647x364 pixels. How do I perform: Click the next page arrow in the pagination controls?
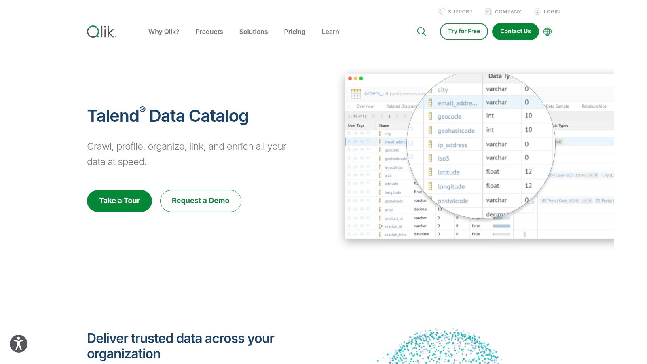pyautogui.click(x=397, y=116)
